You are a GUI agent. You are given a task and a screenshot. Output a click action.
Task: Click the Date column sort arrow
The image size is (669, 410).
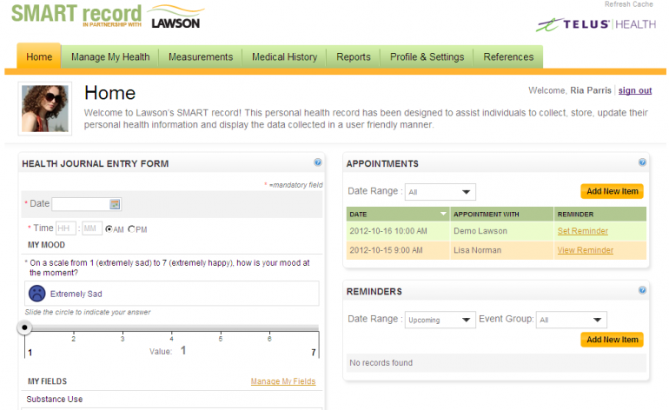point(443,214)
